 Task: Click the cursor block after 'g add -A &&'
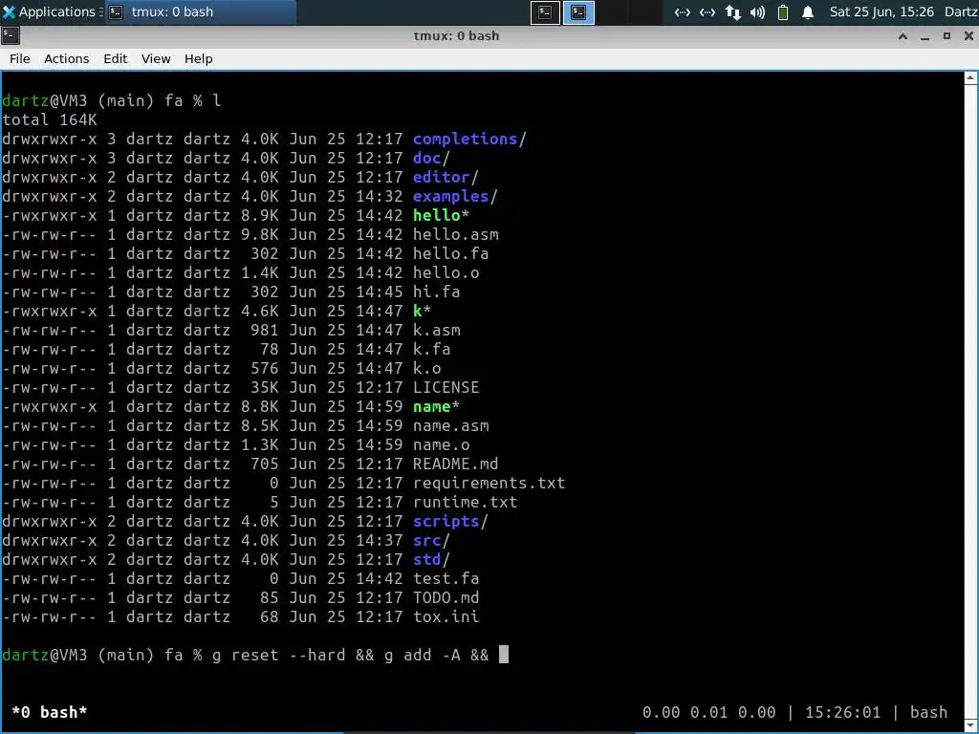(x=504, y=654)
